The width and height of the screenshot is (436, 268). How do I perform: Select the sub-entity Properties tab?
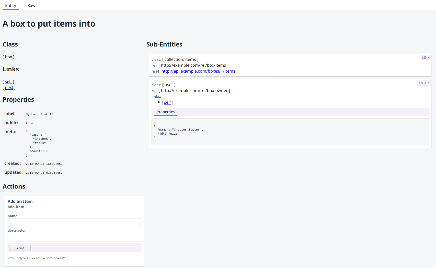tap(166, 112)
